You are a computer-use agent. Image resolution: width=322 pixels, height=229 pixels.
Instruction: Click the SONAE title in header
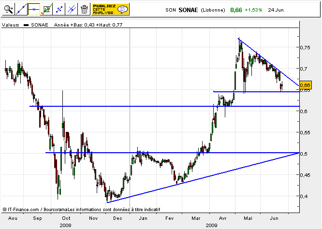[188, 10]
